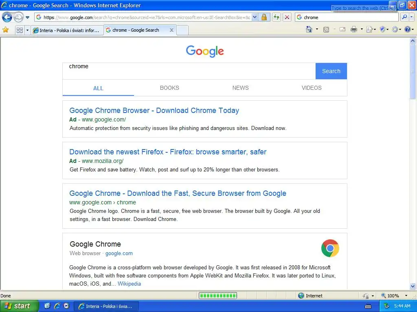The image size is (417, 312).
Task: Click the keyboard icon in taskbar
Action: point(368,306)
